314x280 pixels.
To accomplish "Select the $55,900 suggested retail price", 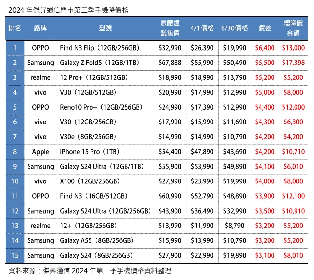I will (x=170, y=166).
